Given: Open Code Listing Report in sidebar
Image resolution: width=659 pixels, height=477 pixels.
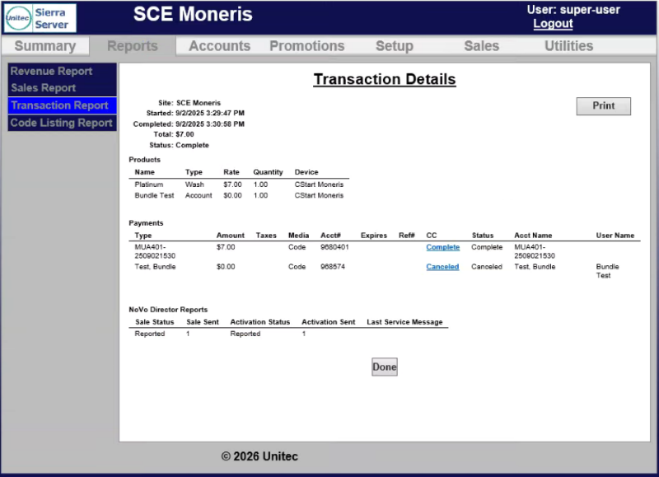Looking at the screenshot, I should [x=63, y=123].
